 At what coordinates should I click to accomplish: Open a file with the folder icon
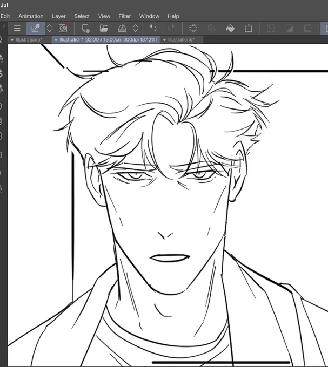[104, 28]
